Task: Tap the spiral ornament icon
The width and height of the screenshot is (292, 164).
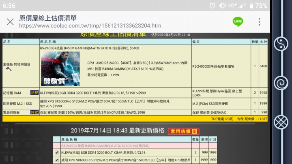Action: (281, 83)
